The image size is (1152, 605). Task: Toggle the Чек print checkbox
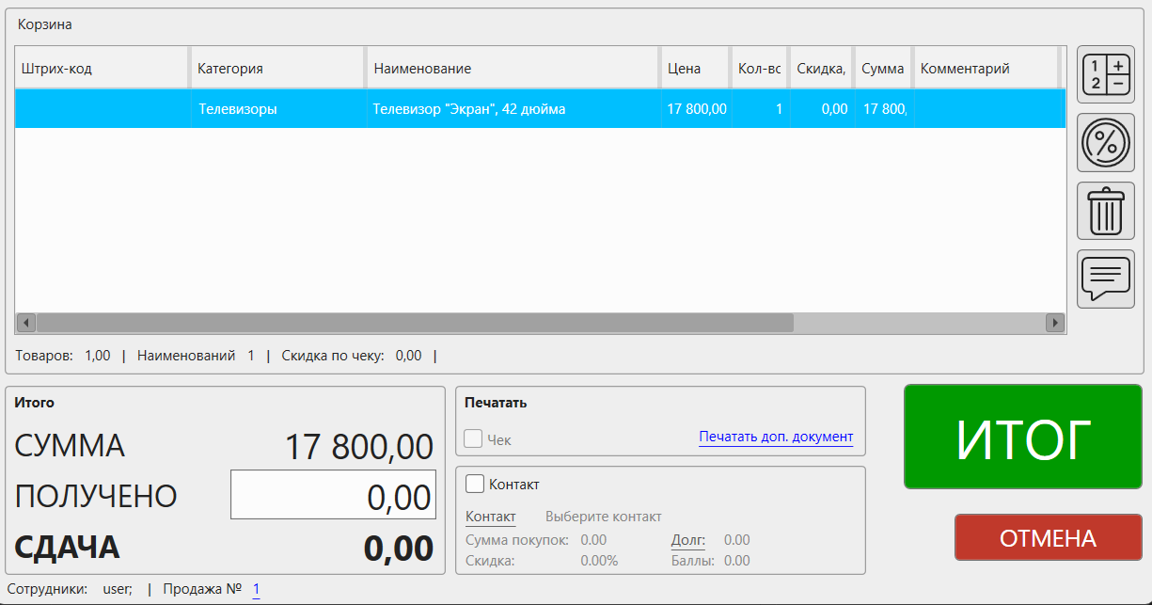point(474,438)
